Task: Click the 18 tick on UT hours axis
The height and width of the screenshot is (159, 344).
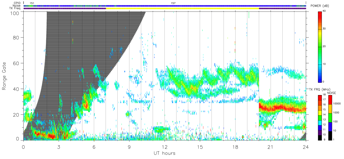Action: (235, 147)
